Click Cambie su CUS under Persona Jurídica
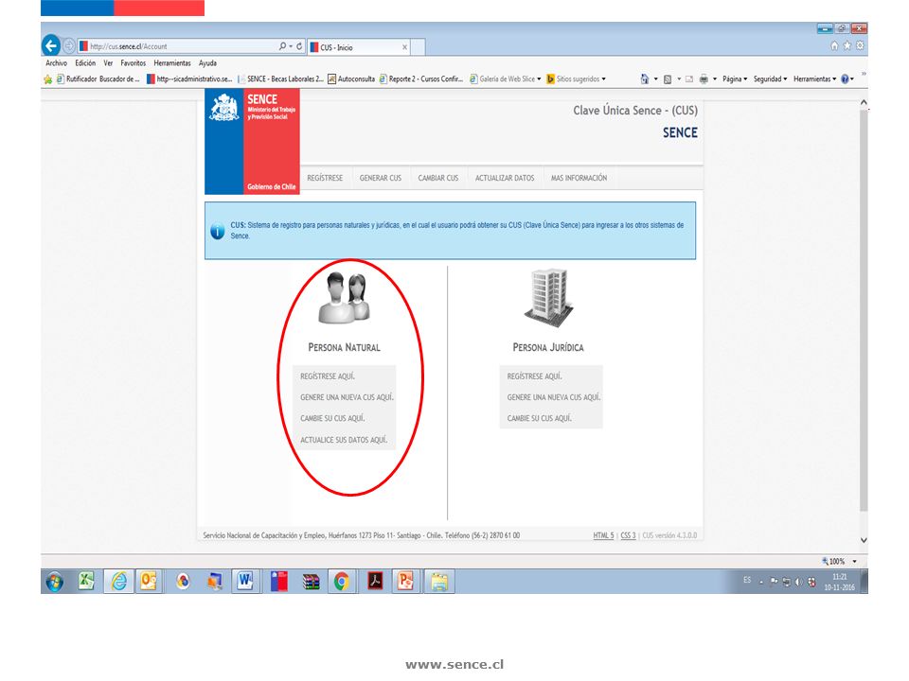The image size is (909, 681). 540,418
